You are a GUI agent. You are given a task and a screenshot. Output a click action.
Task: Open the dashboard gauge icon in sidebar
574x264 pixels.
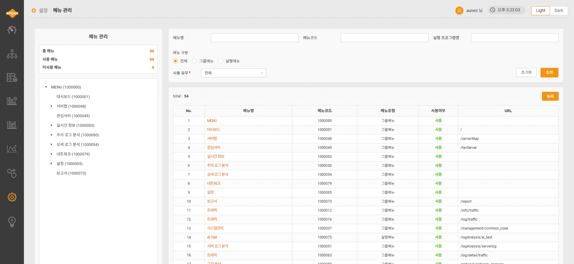click(x=12, y=30)
